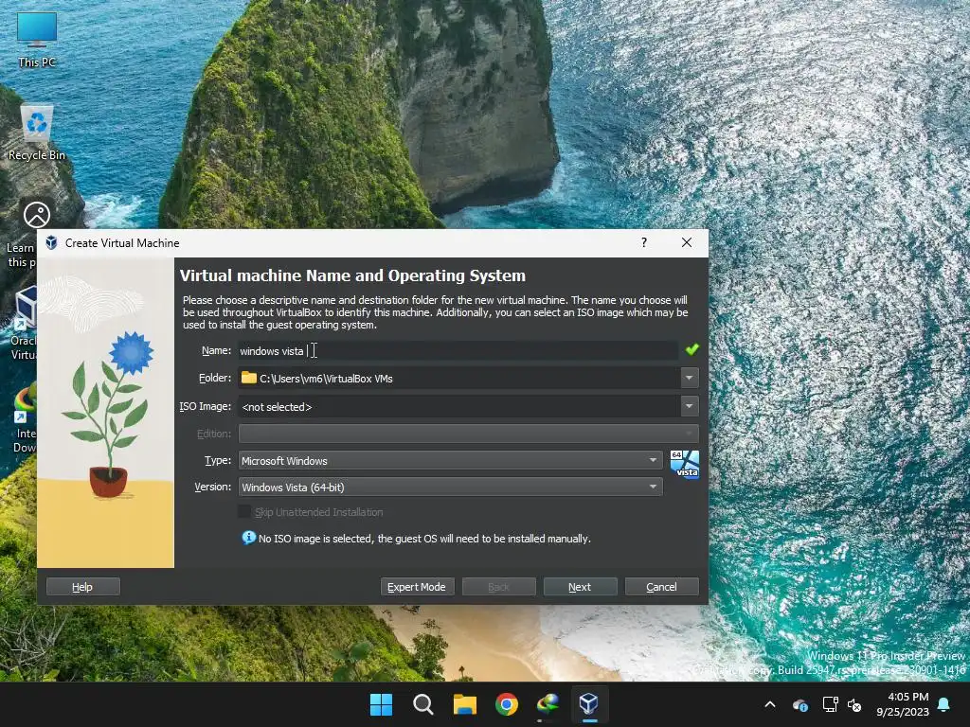Click the Back button
This screenshot has height=727, width=970.
(x=498, y=587)
